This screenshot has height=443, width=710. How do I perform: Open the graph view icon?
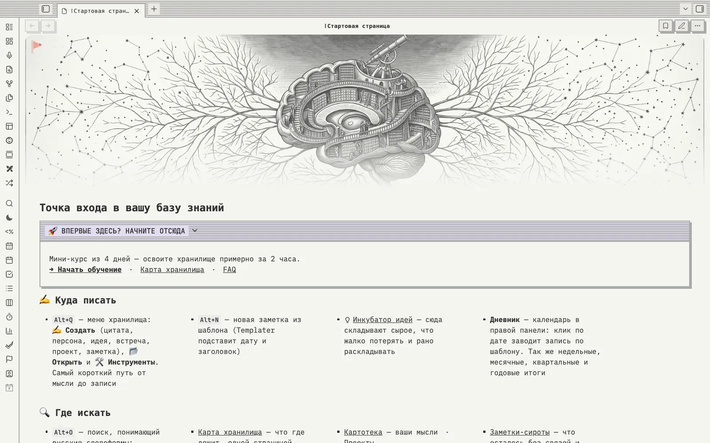pos(9,84)
